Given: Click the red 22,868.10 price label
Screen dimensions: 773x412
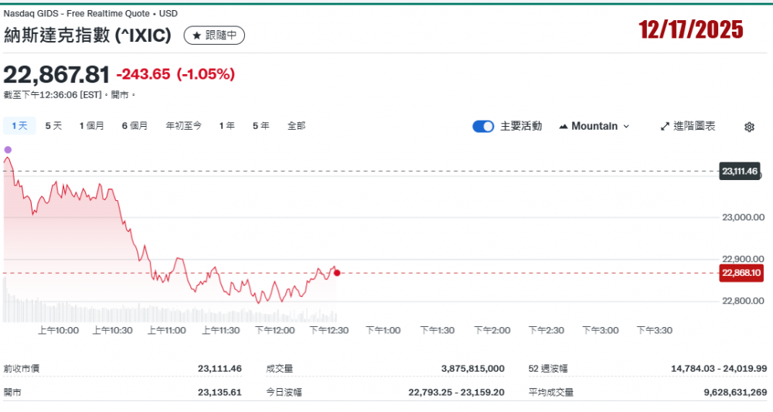Looking at the screenshot, I should [741, 273].
